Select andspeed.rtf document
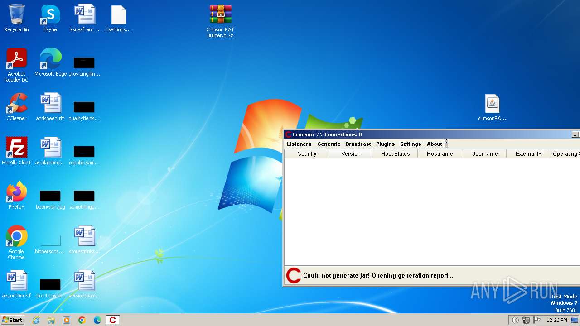580x326 pixels. [x=50, y=107]
